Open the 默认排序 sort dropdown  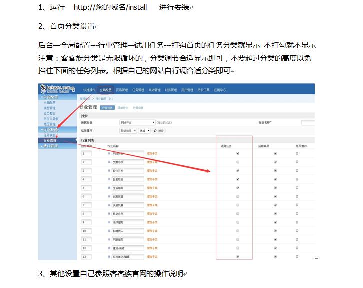[128, 131]
